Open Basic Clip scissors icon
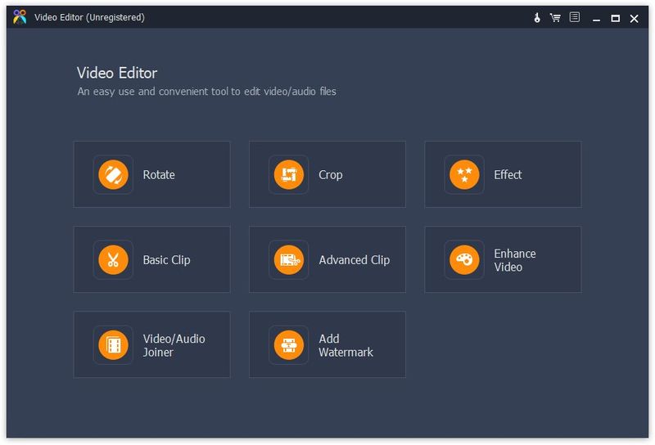The width and height of the screenshot is (655, 445). pyautogui.click(x=113, y=259)
